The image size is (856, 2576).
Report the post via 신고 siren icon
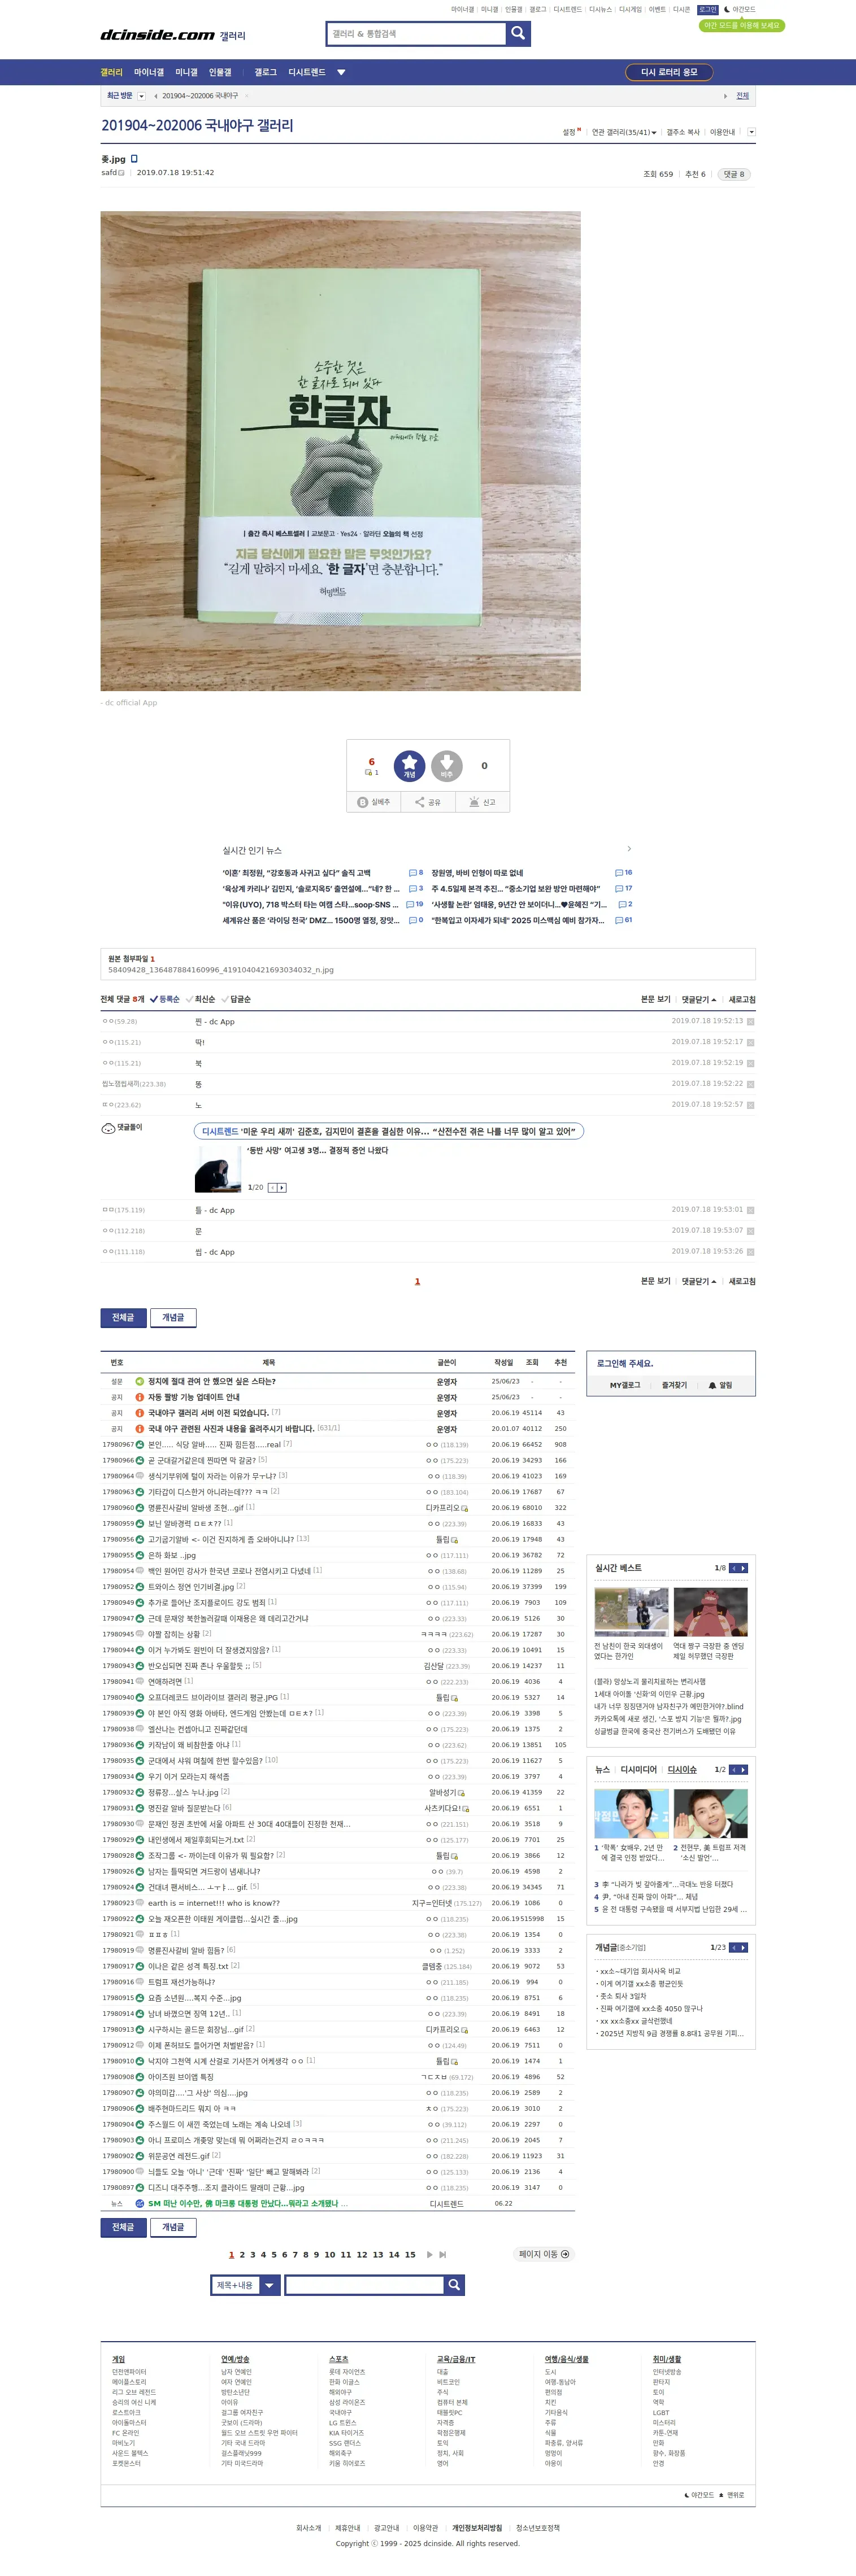pyautogui.click(x=483, y=802)
